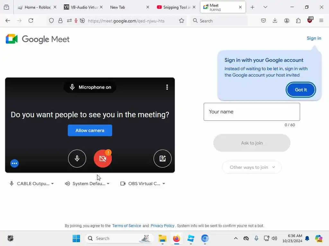Click the site security padlock icon

point(60,20)
